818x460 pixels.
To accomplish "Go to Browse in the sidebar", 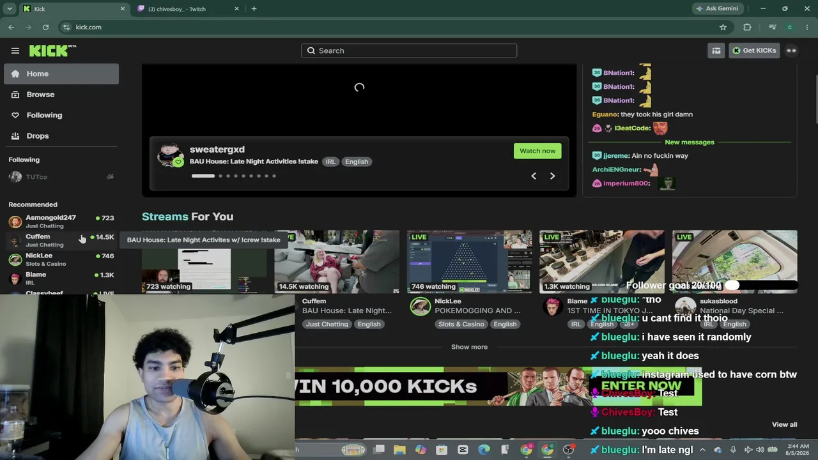I will pyautogui.click(x=61, y=95).
